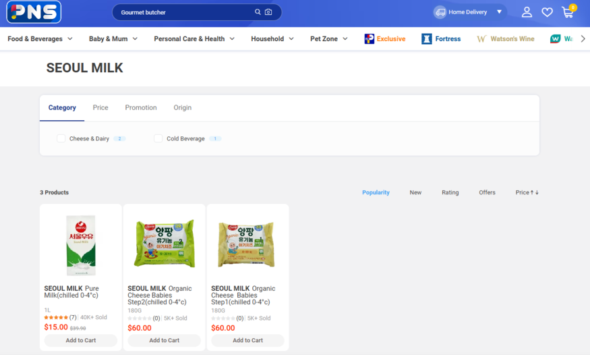Image resolution: width=590 pixels, height=355 pixels.
Task: Switch to the Price filter tab
Action: click(100, 108)
